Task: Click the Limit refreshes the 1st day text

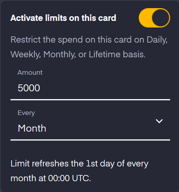Action: 79,164
